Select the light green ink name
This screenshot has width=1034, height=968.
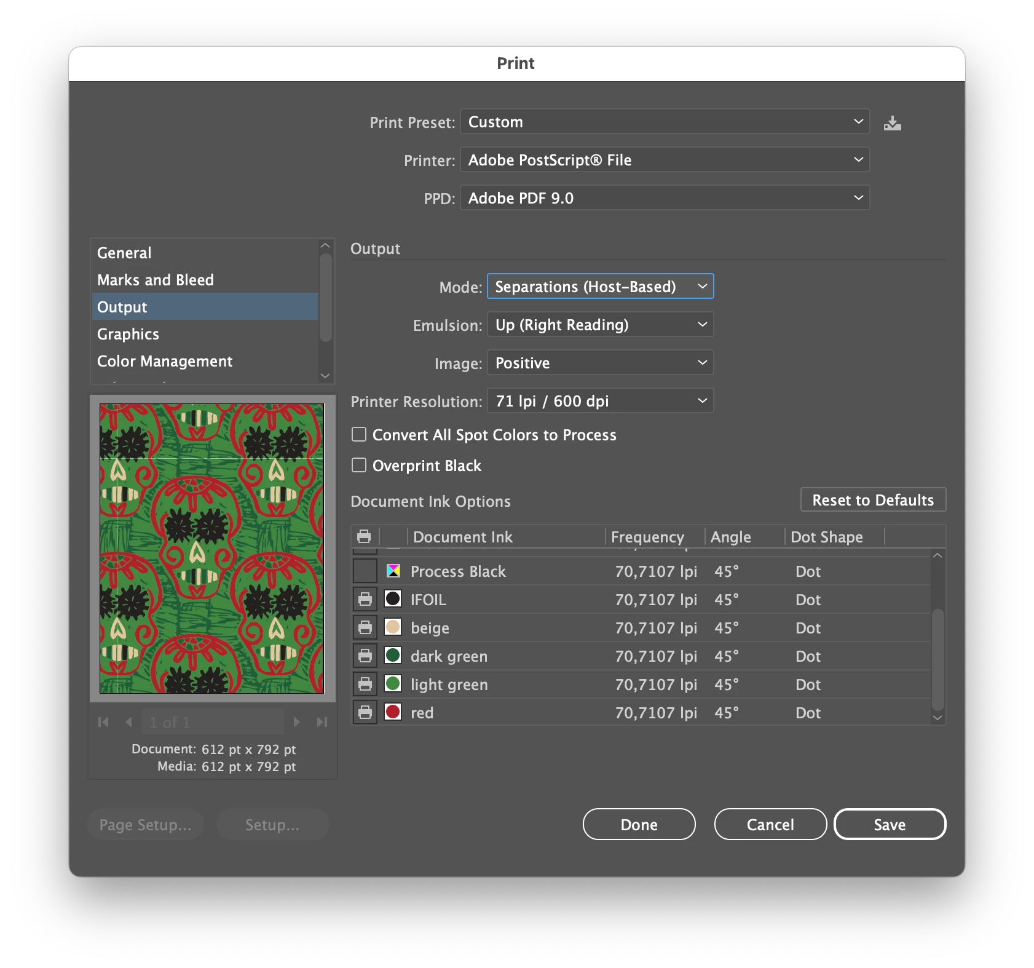tap(449, 684)
